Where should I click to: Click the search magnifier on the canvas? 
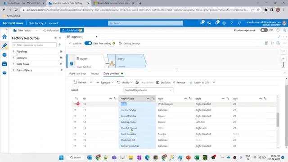[283, 51]
